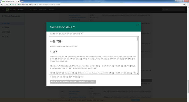
Task: Open the hamburger menu in site header
Action: pyautogui.click(x=3, y=9)
